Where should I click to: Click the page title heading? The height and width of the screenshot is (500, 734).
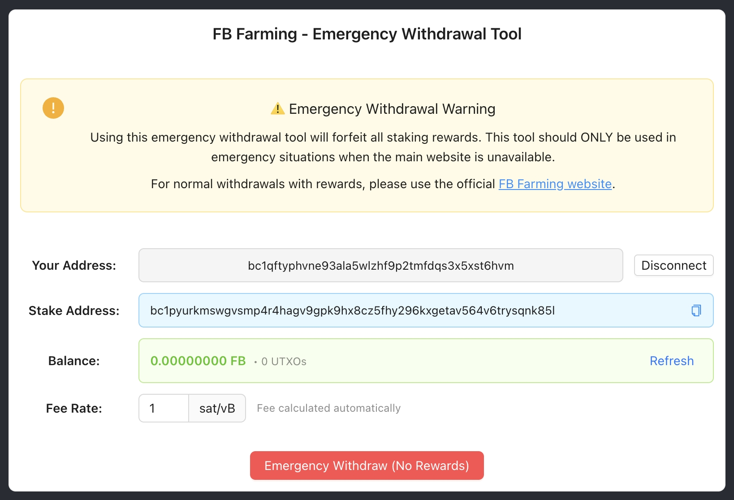pyautogui.click(x=367, y=34)
